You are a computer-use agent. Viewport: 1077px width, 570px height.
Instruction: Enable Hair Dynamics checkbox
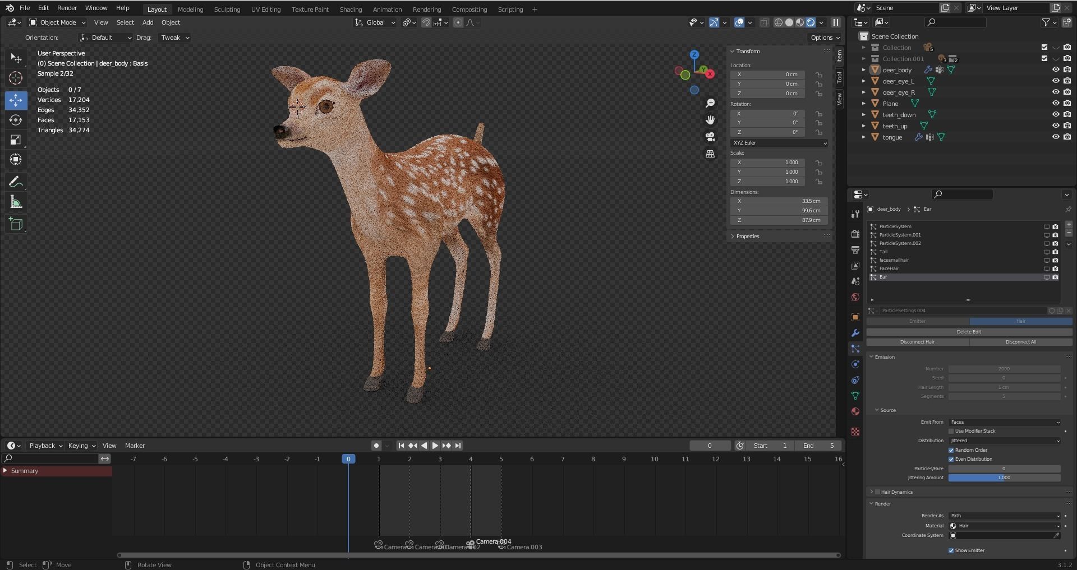pos(877,492)
